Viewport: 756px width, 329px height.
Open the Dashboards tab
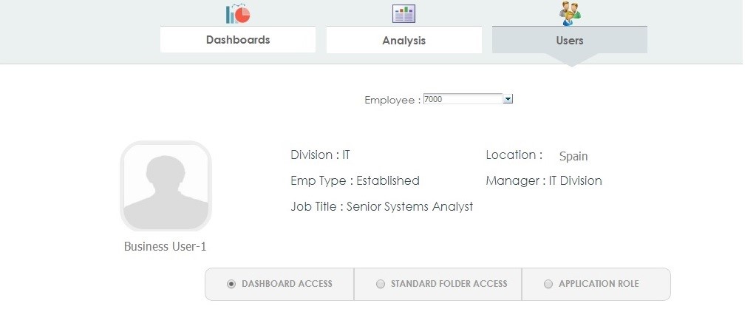click(238, 40)
